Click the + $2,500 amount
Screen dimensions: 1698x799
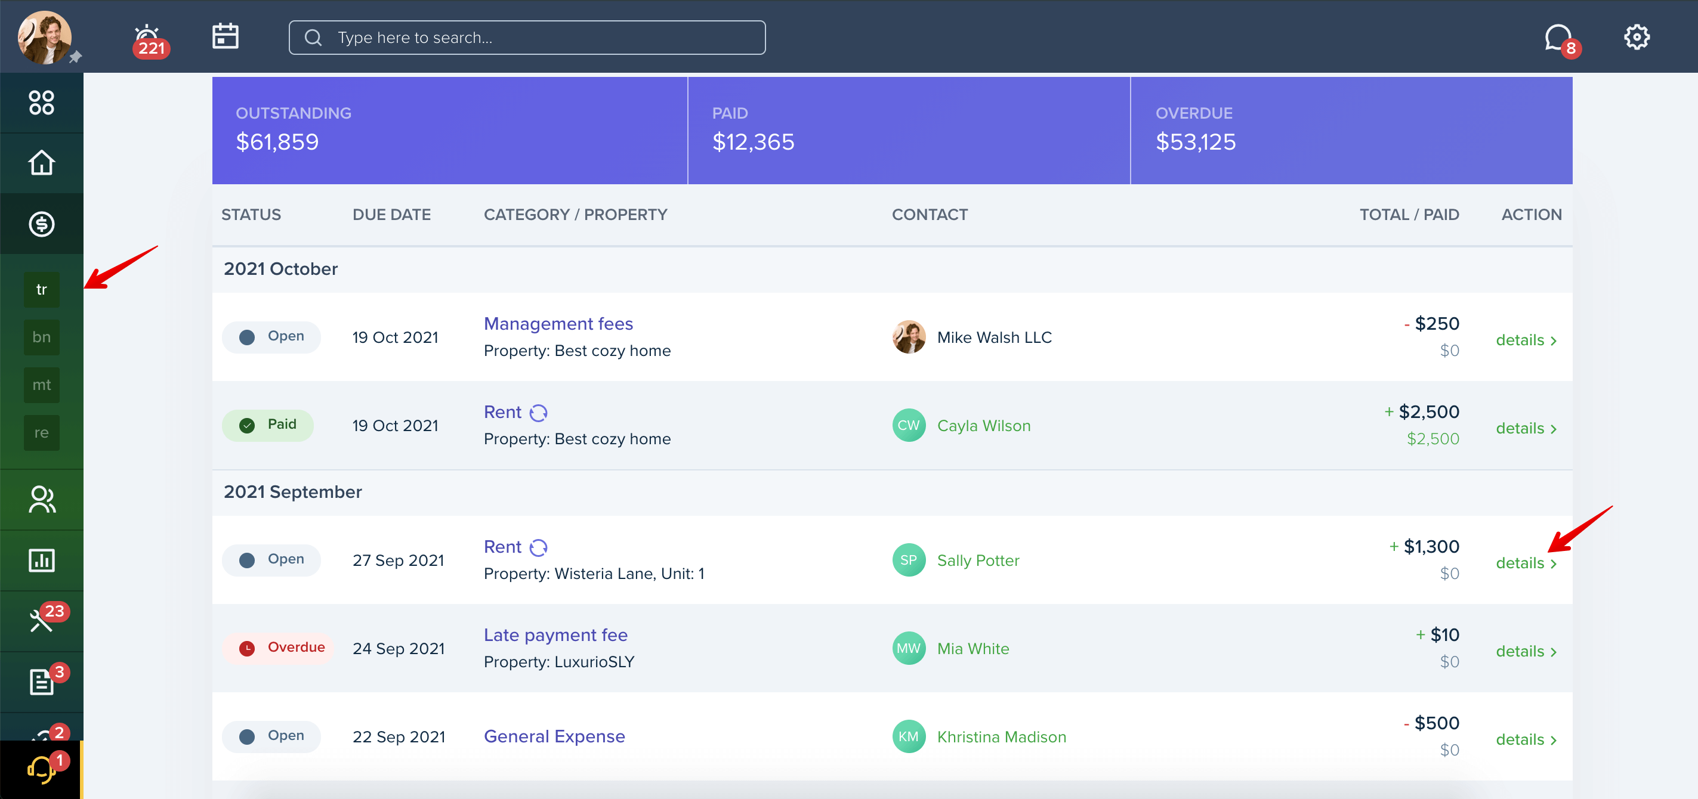pos(1422,413)
